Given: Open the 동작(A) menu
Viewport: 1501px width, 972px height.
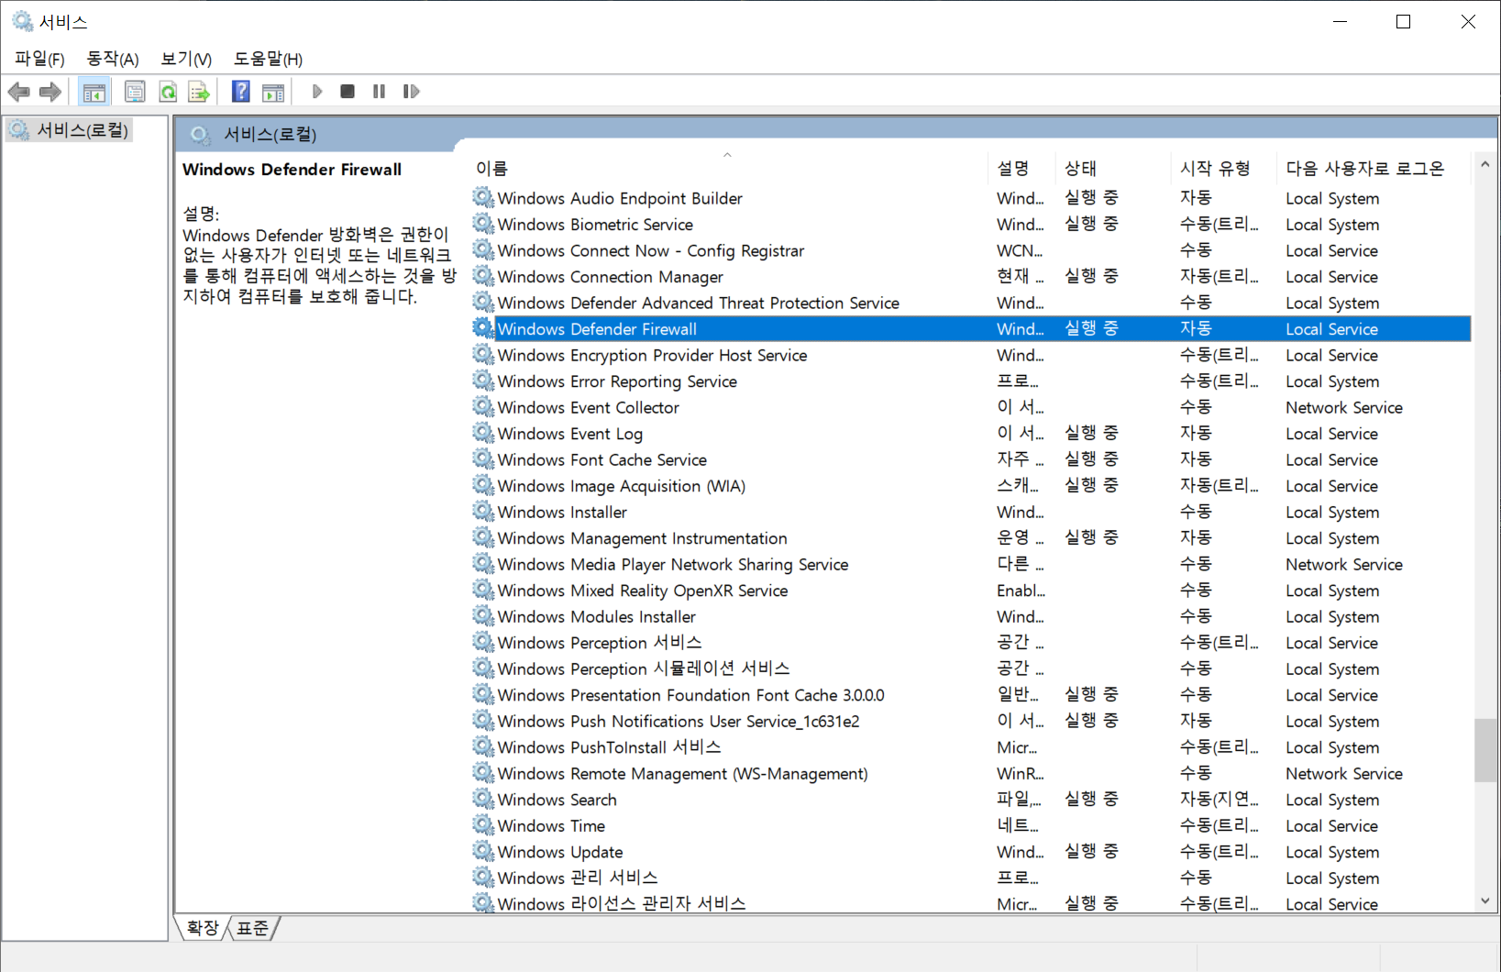Looking at the screenshot, I should 113,59.
